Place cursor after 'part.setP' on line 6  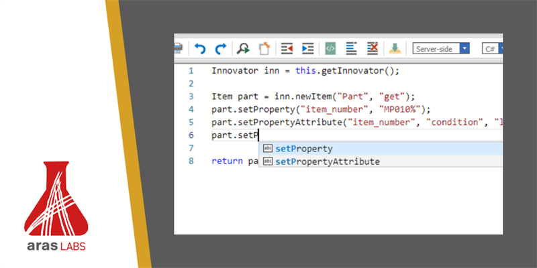coord(258,135)
